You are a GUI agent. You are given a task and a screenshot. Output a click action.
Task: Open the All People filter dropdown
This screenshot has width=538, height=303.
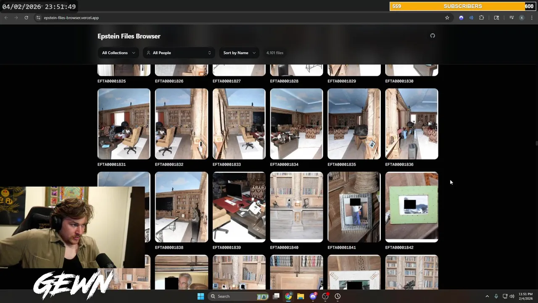tap(179, 53)
